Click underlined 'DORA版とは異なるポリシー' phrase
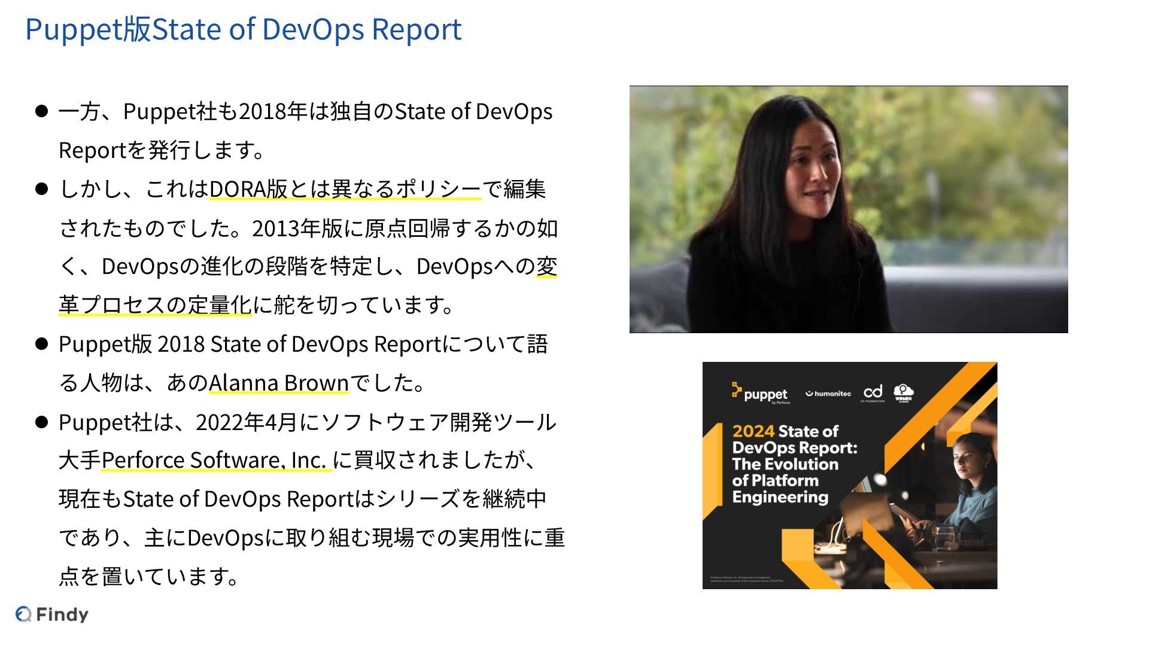 345,189
